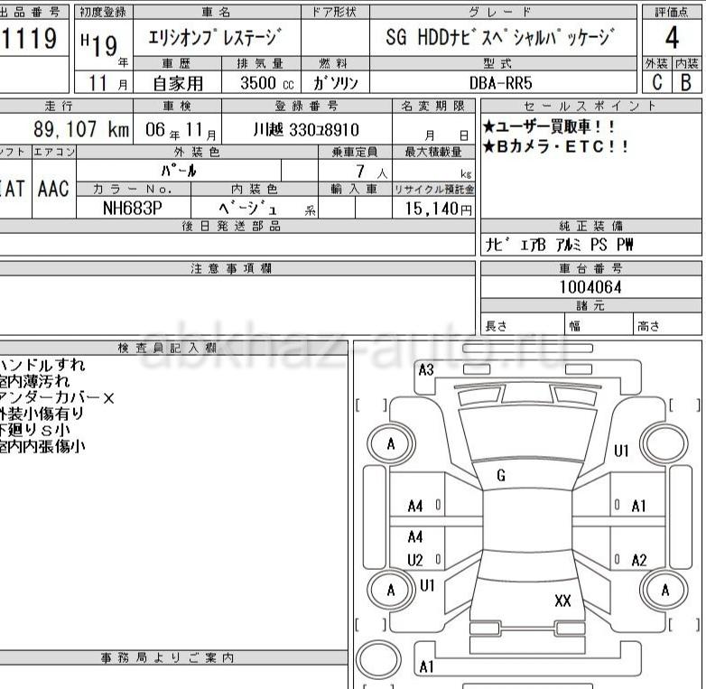The width and height of the screenshot is (706, 689).
Task: Select the spare tire circle in the diagram
Action: (x=378, y=659)
